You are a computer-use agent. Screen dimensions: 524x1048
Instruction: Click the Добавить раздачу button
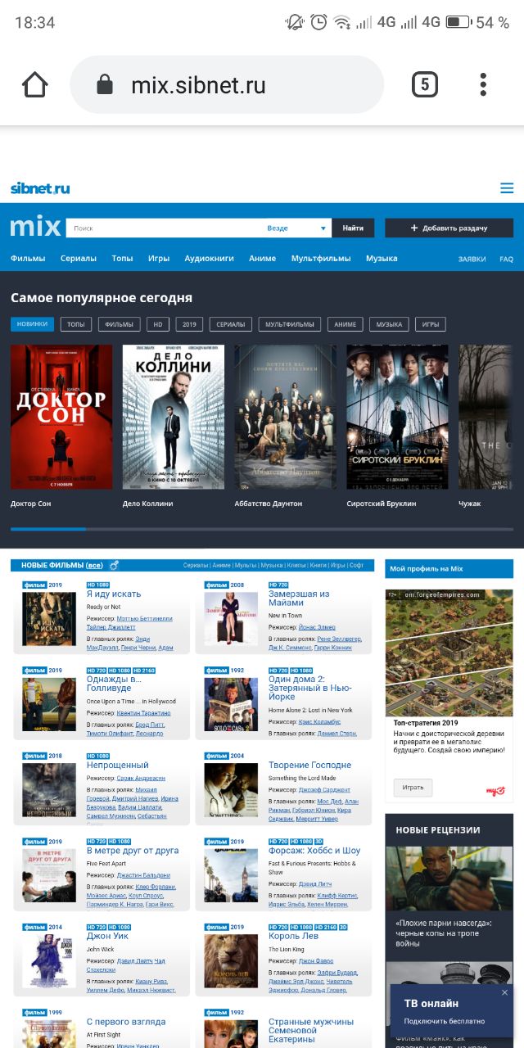[449, 228]
